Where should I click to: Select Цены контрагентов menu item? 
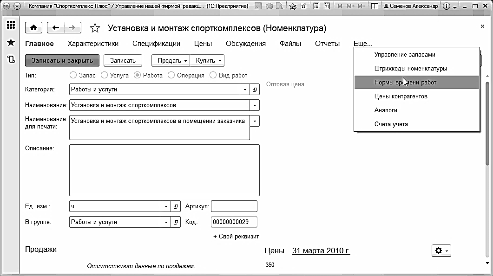[x=417, y=96]
